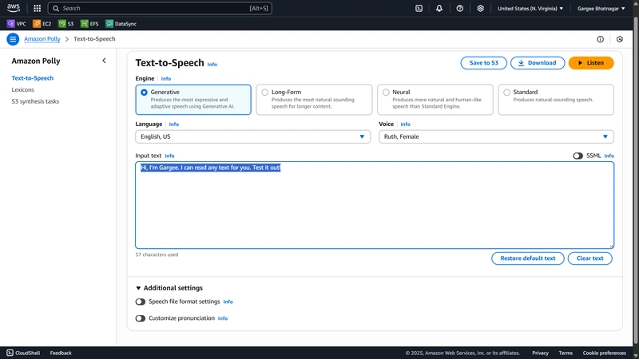
Task: Open the page info circle icon
Action: click(x=600, y=39)
